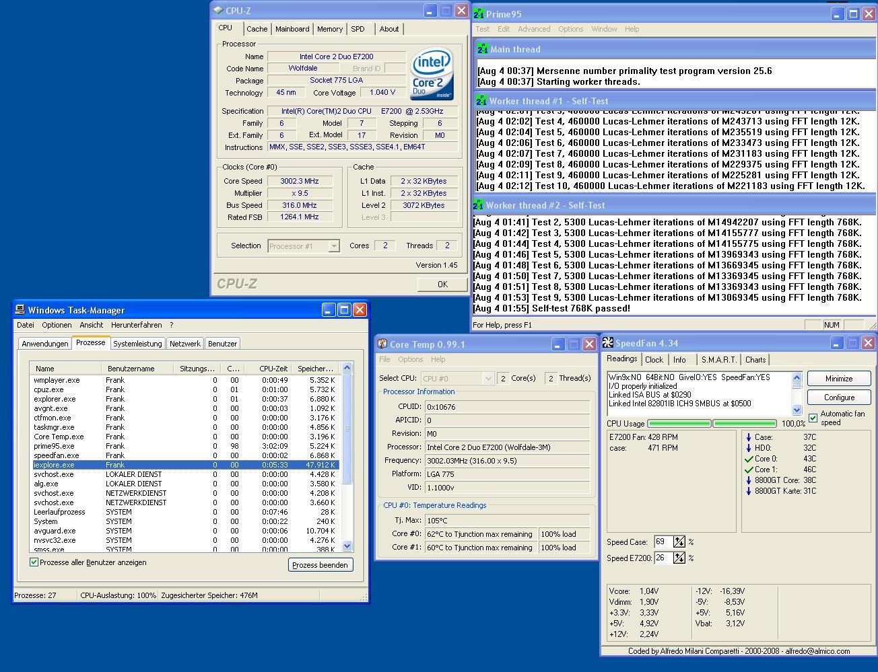Click the Case temperature down-arrow icon
The image size is (878, 672).
coord(748,437)
